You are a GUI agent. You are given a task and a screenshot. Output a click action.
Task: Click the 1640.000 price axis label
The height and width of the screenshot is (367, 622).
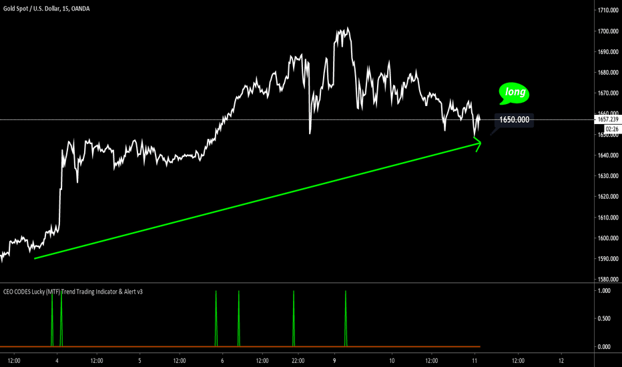click(x=608, y=155)
